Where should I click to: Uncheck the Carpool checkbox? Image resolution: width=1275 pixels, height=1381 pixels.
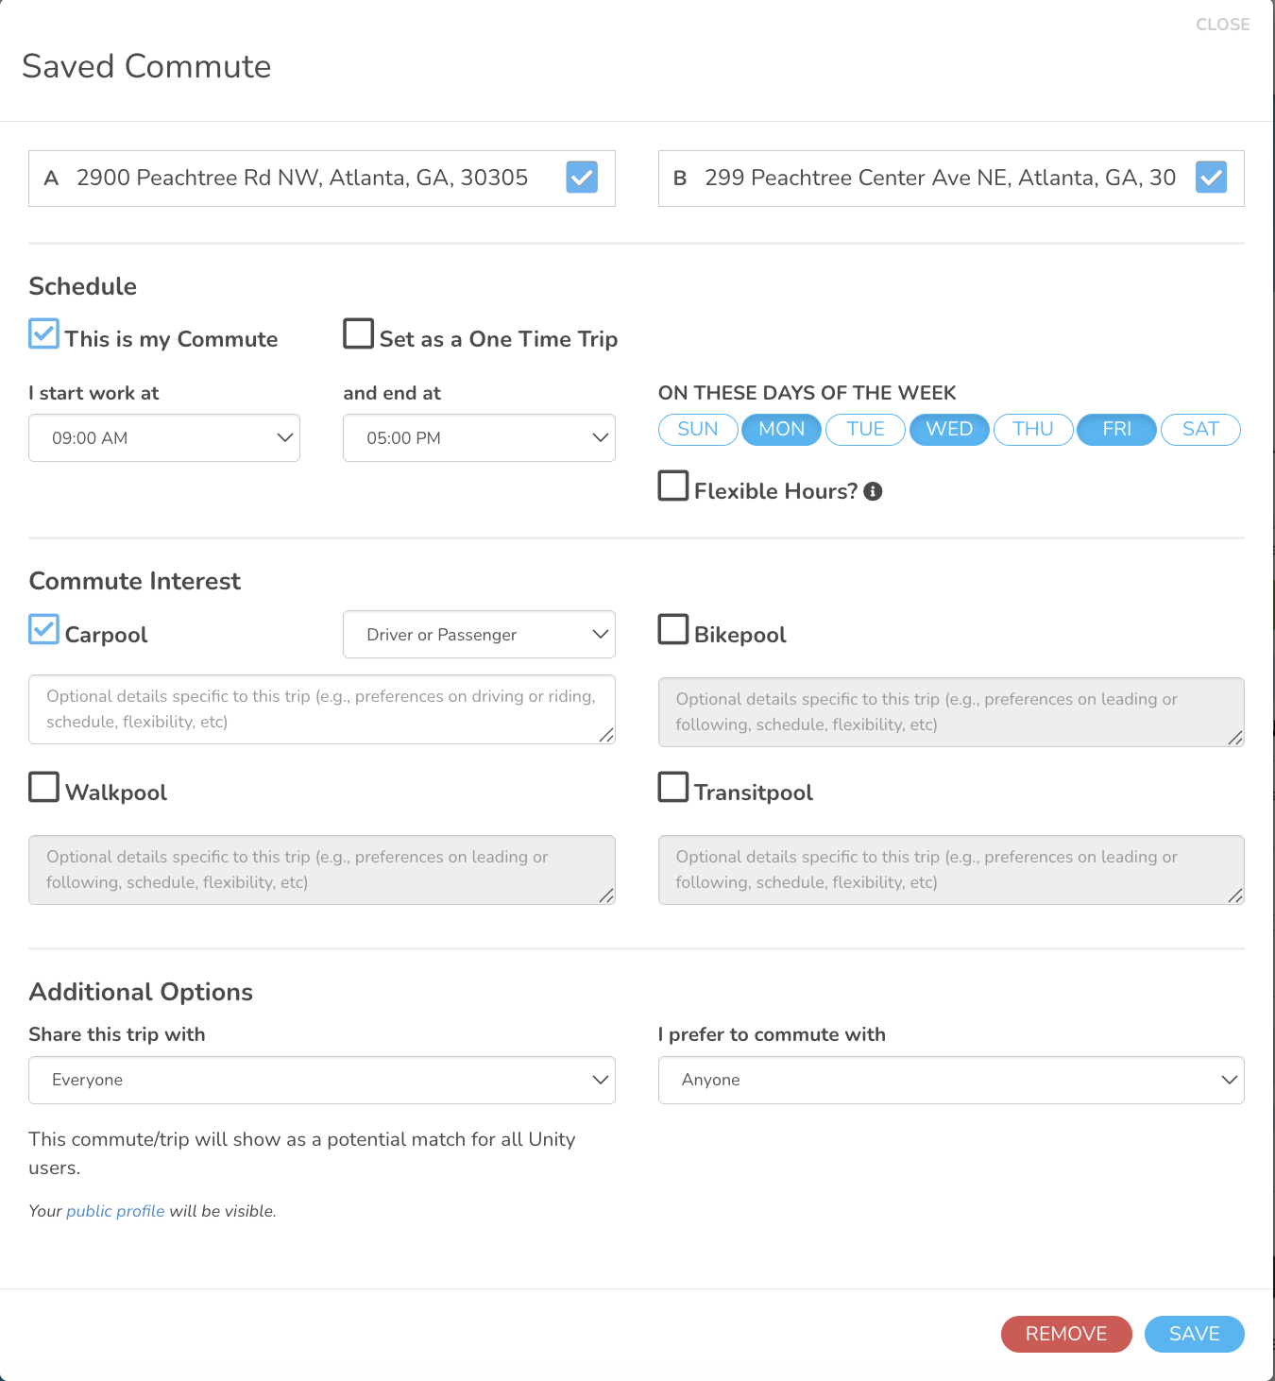(x=44, y=630)
